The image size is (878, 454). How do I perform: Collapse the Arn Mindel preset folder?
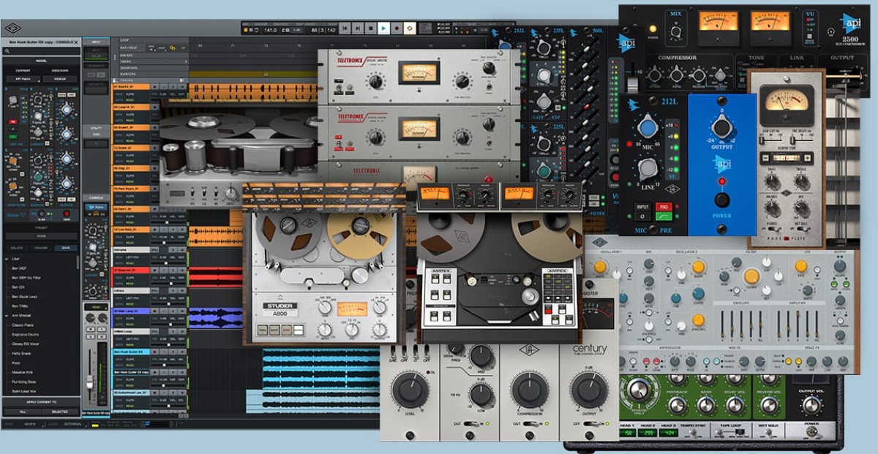[7, 315]
